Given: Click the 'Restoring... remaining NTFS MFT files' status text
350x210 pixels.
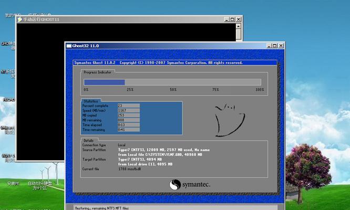Looking at the screenshot, I should 102,208.
